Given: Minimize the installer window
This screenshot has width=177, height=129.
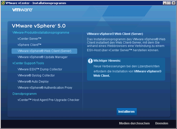Looking at the screenshot, I should (x=165, y=3).
